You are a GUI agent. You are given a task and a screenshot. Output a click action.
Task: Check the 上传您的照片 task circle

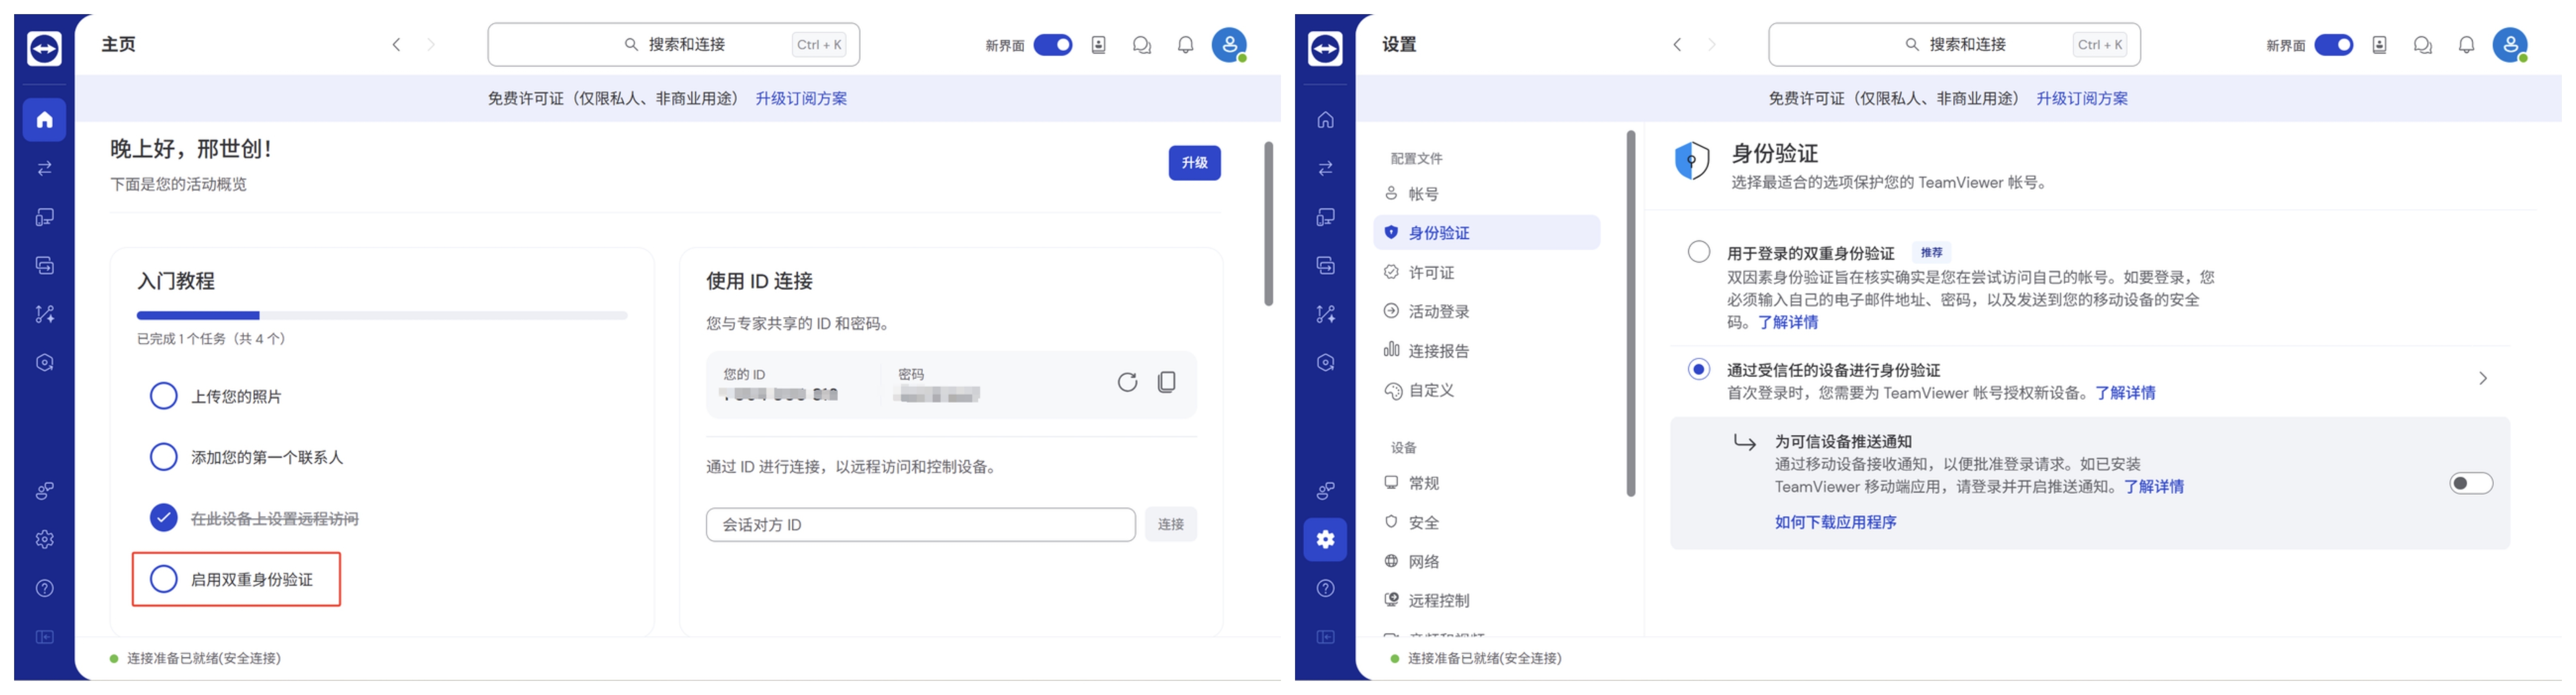[x=163, y=397]
